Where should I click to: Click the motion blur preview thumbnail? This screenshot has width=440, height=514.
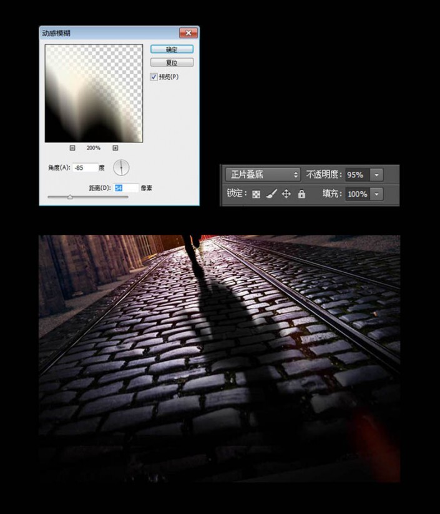[x=94, y=93]
